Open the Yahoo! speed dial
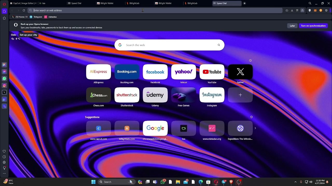The height and width of the screenshot is (186, 332). (184, 72)
